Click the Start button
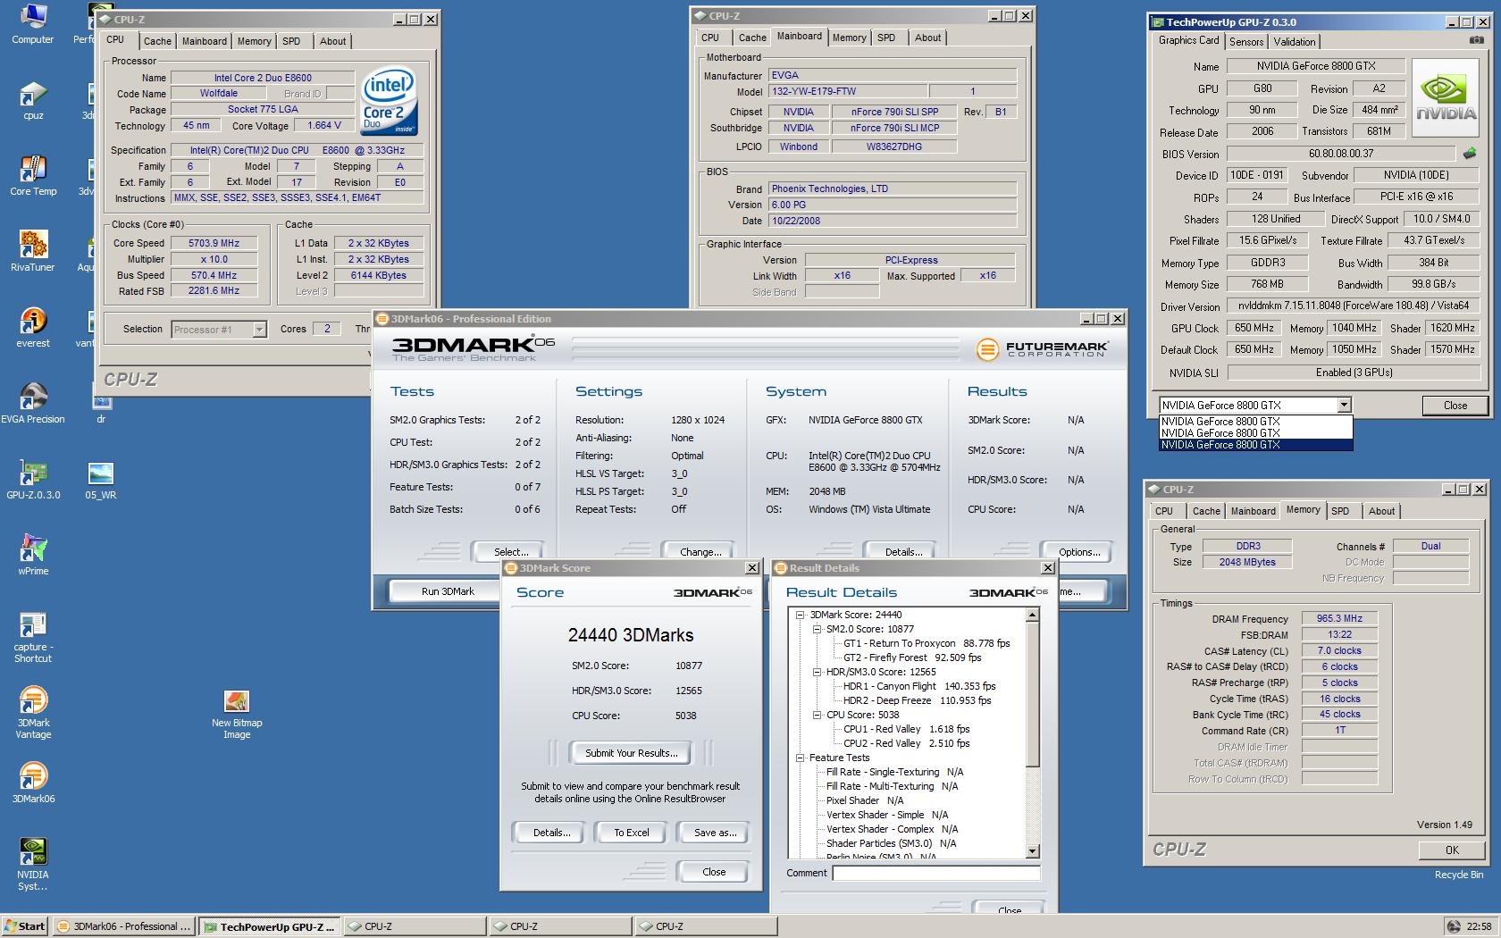Viewport: 1501px width, 938px height. coord(25,926)
